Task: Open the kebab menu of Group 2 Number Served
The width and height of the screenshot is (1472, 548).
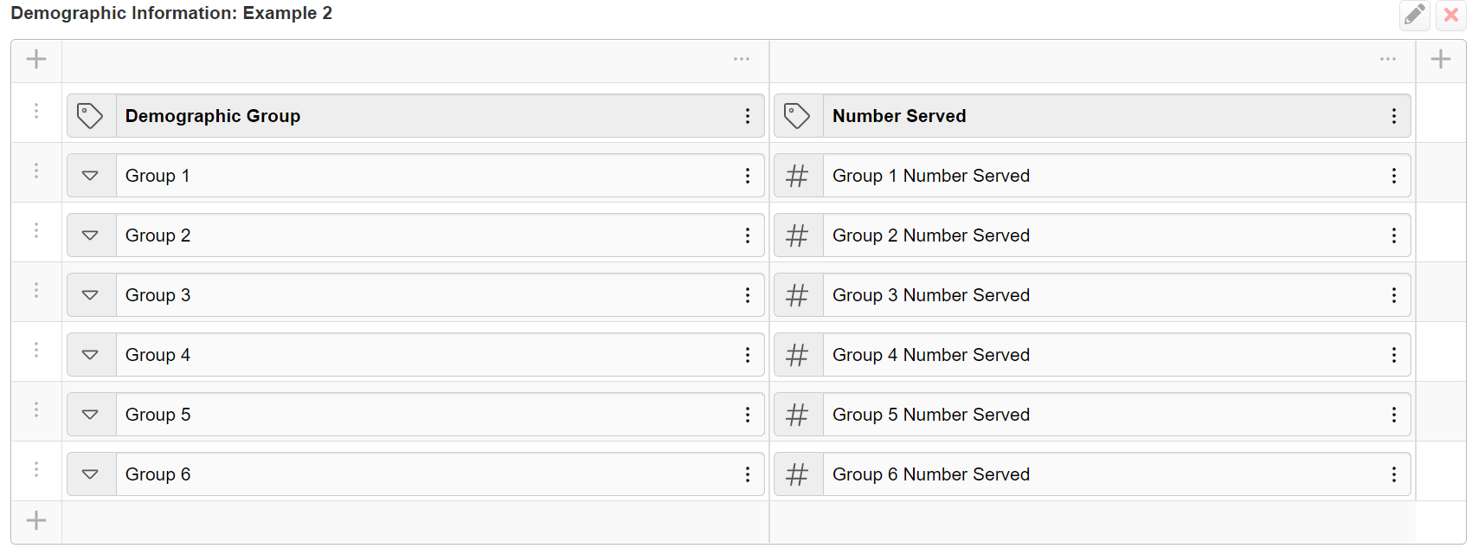Action: (1394, 235)
